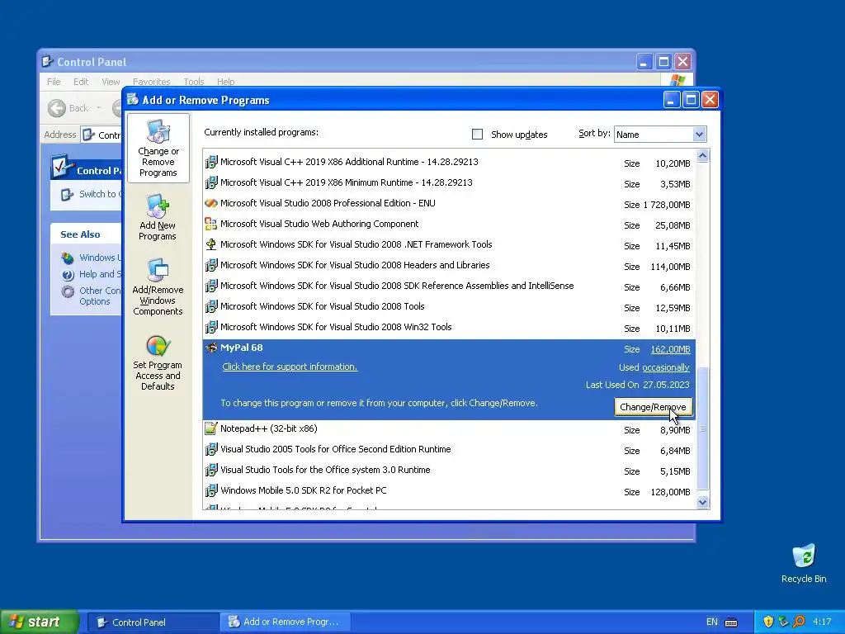Open Help menu in Control Panel
This screenshot has height=634, width=845.
point(226,82)
